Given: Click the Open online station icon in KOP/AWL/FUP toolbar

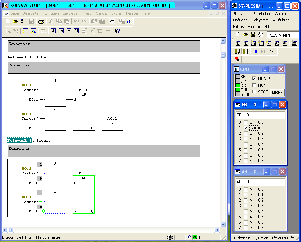Looking at the screenshot, I should [23, 21].
